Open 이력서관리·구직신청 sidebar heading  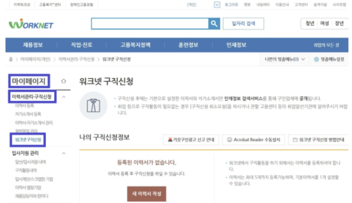point(31,97)
